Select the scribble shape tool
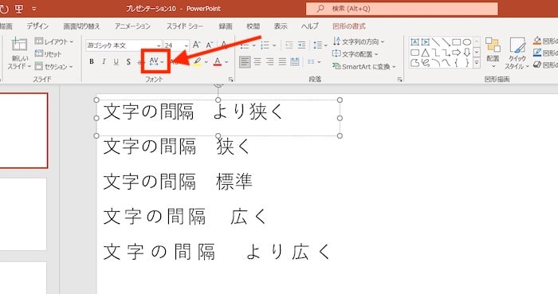Screen dimensions: 558x294 point(425,63)
